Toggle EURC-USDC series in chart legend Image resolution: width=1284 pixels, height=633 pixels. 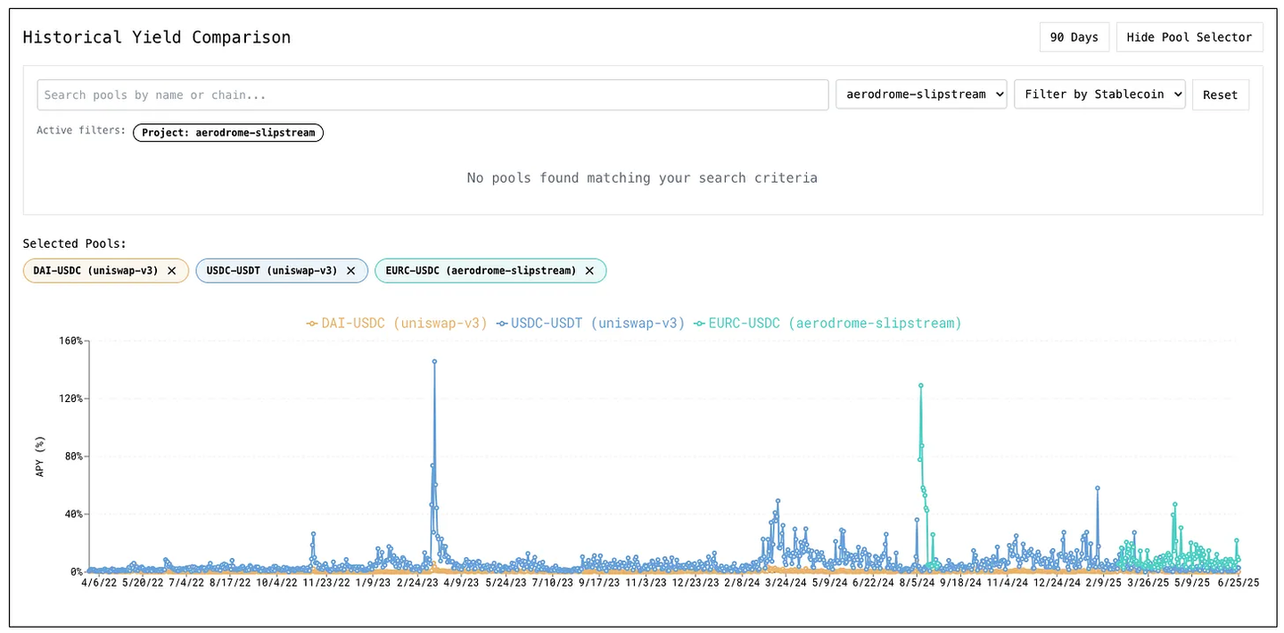click(835, 323)
